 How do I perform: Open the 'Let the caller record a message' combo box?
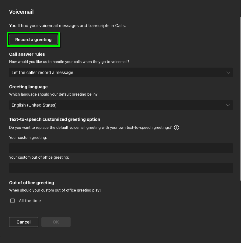121,72
